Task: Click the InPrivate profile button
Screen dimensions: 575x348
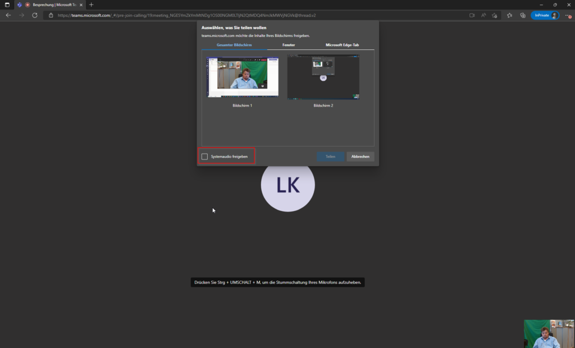Action: (x=545, y=15)
